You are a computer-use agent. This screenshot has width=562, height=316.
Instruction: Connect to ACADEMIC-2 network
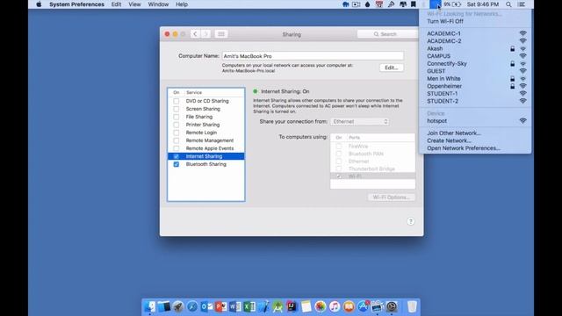click(x=475, y=41)
